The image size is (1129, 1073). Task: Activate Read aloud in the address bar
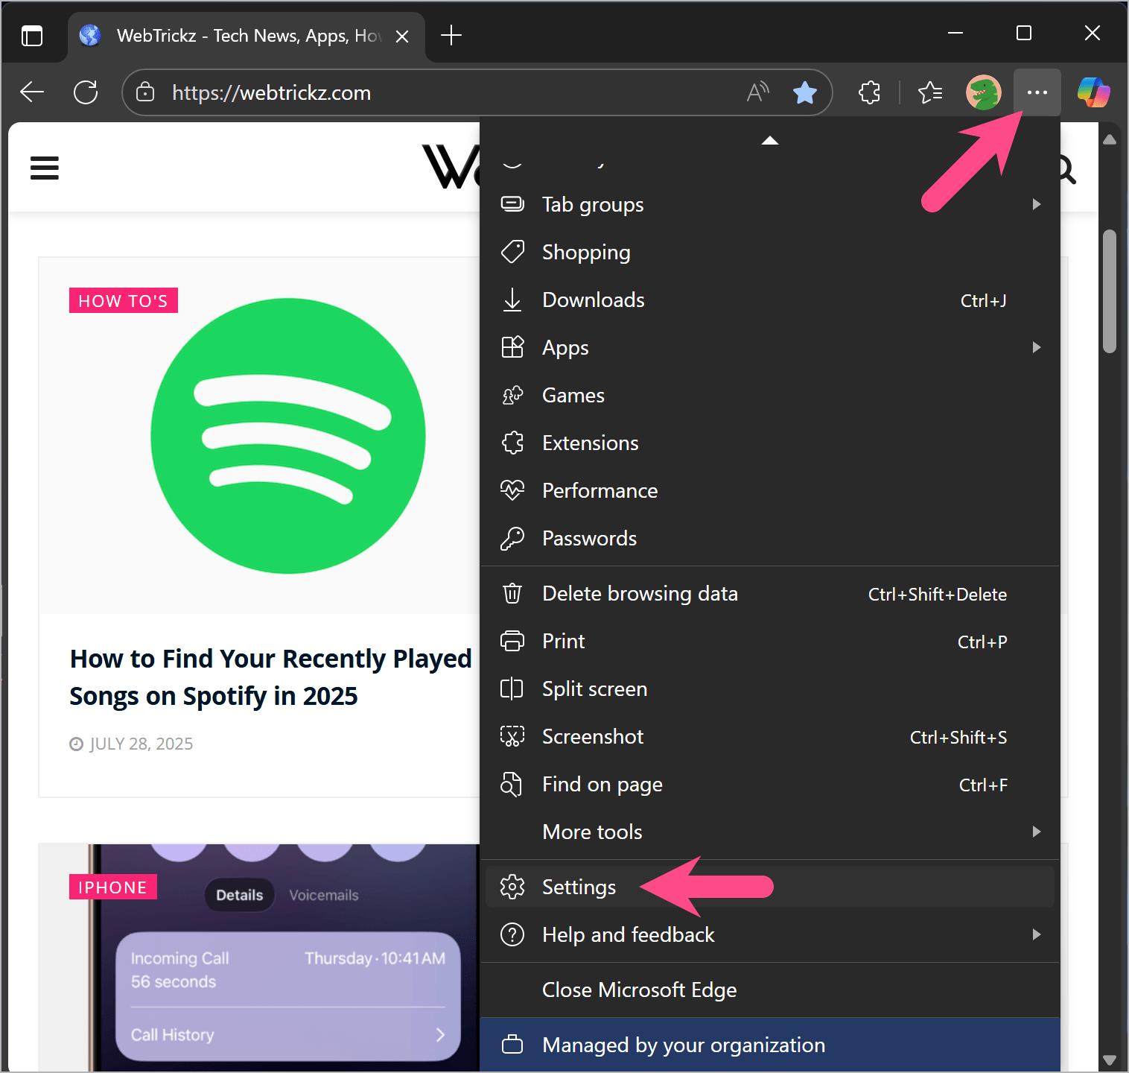click(757, 92)
